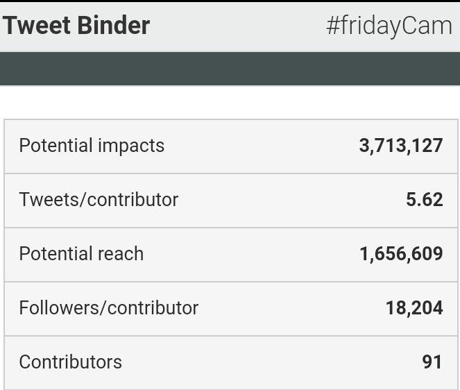Click the 5.62 tweets per contributor value
460x390 pixels.
(x=424, y=200)
